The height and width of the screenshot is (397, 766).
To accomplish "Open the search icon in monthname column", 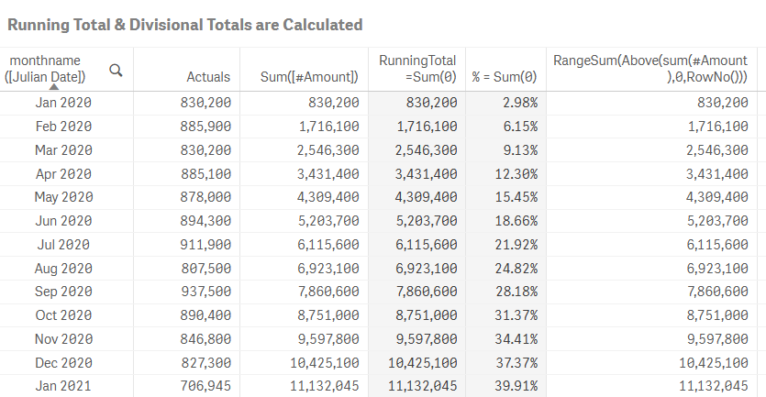I will [x=116, y=70].
